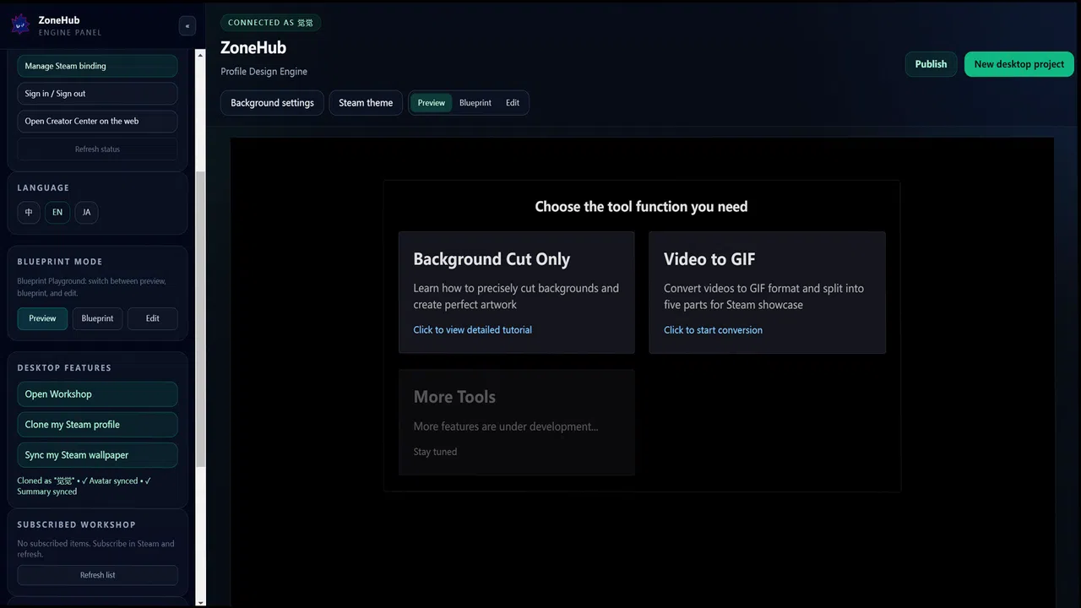Collapse the engine panel sidebar
Image resolution: width=1081 pixels, height=608 pixels.
point(187,26)
